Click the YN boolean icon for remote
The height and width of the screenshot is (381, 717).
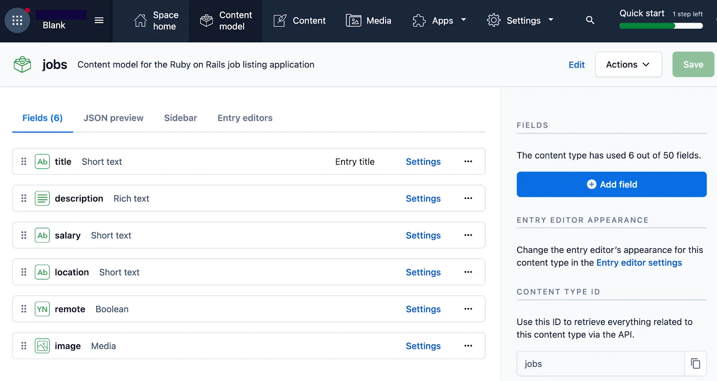tap(42, 309)
